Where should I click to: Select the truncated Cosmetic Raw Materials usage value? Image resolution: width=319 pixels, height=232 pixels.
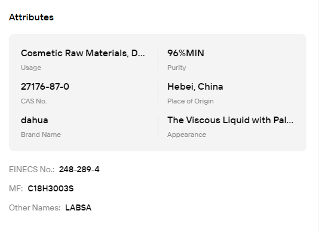point(83,53)
